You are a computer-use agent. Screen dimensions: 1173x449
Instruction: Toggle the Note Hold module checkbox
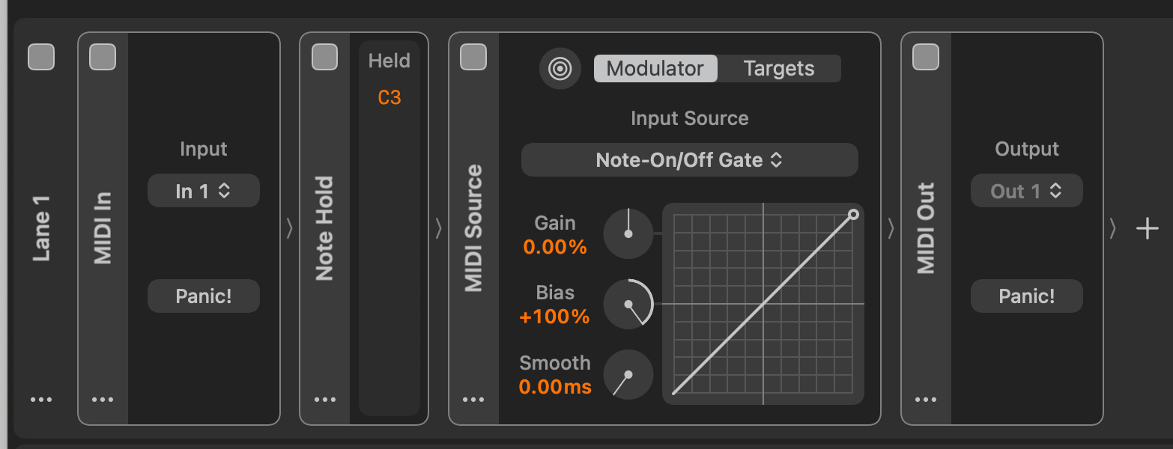(x=324, y=57)
